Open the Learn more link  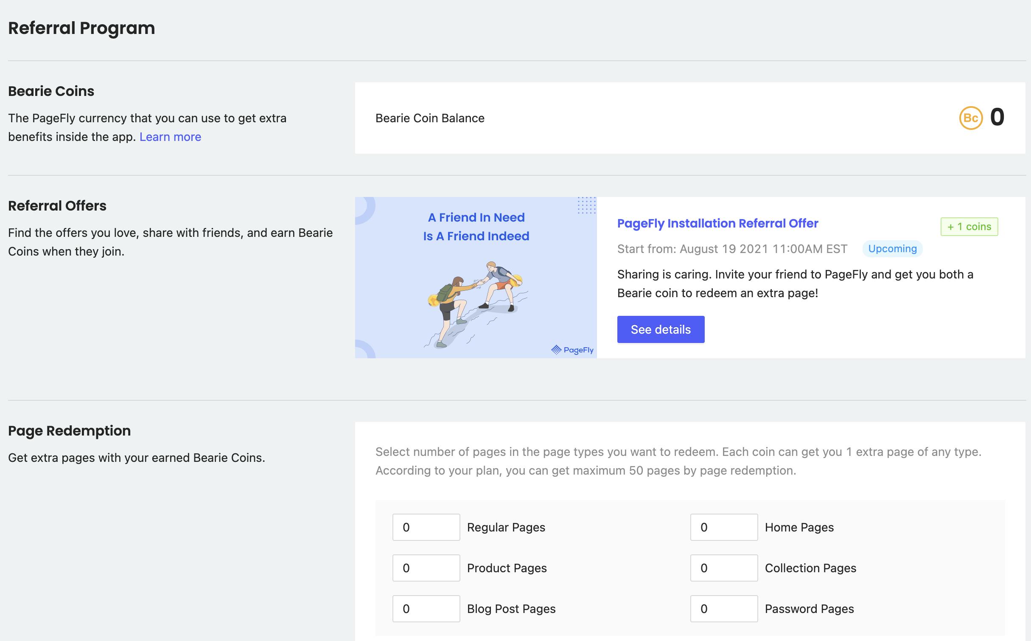(170, 137)
